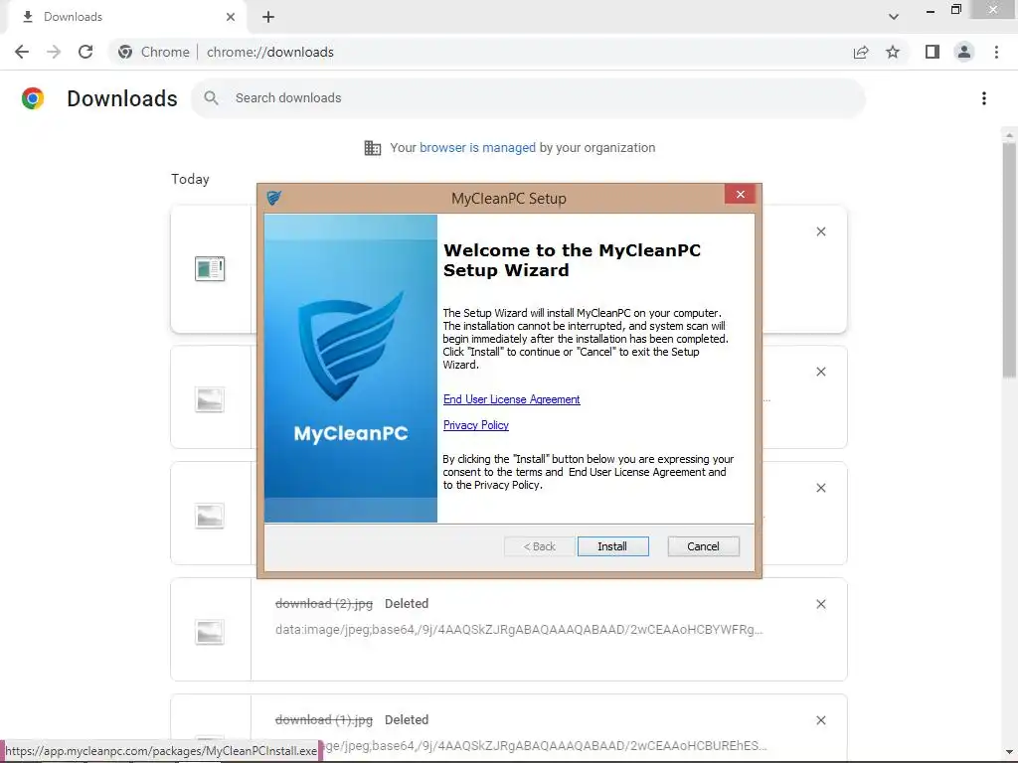Click the search magnifier icon
This screenshot has height=763, width=1018.
tap(211, 98)
